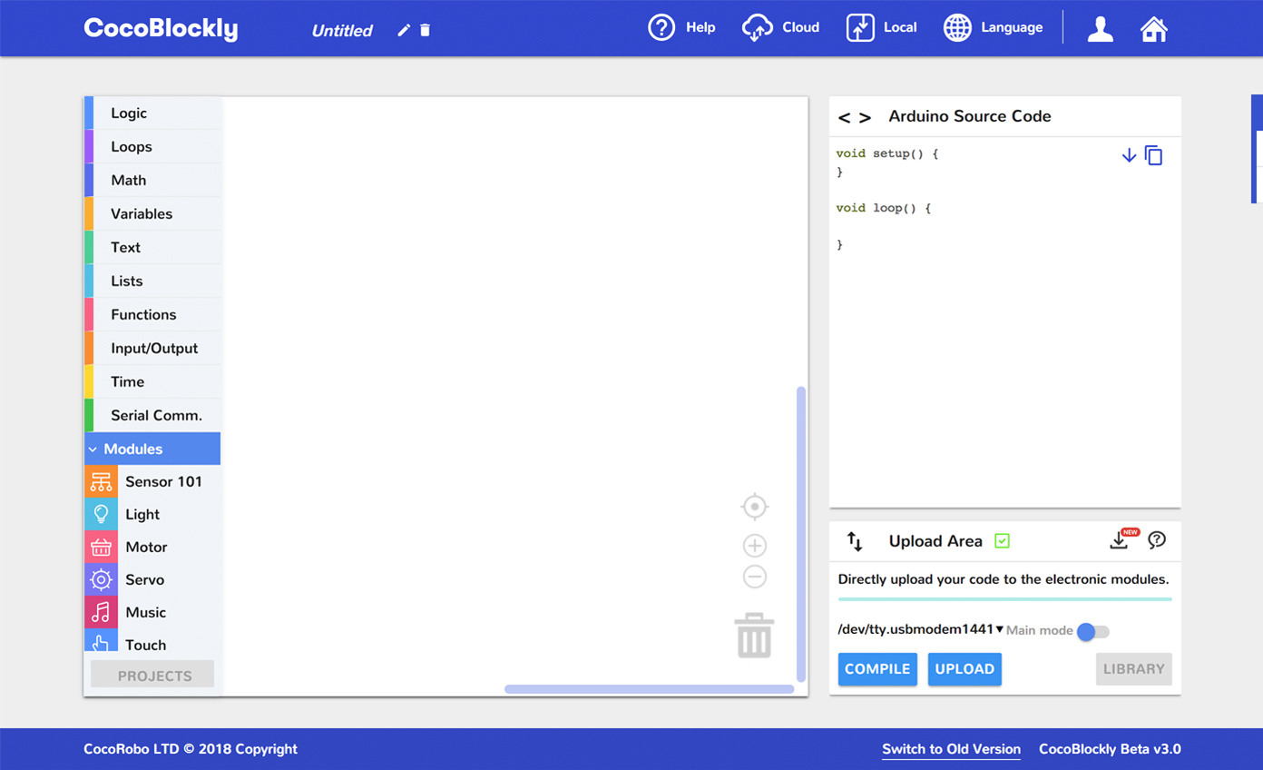
Task: Zoom in on the workspace
Action: (754, 545)
